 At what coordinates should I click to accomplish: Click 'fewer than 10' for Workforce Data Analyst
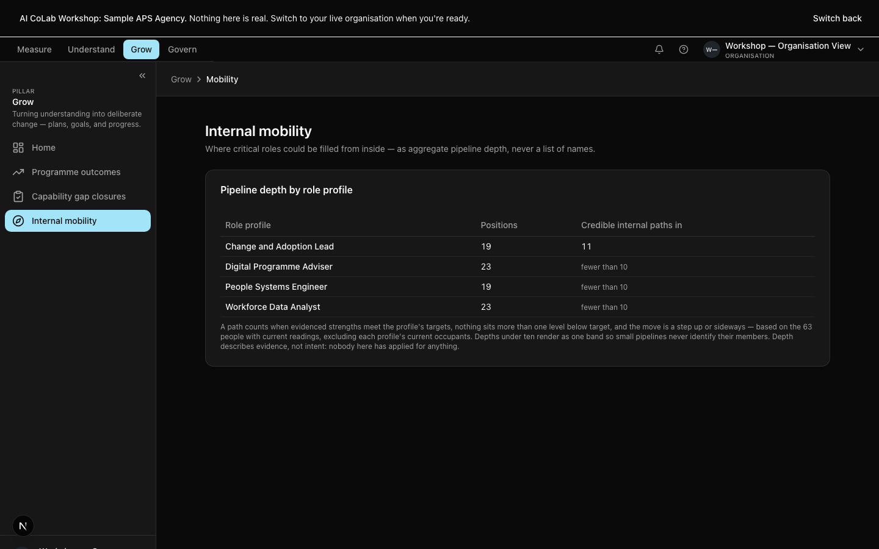click(x=604, y=307)
